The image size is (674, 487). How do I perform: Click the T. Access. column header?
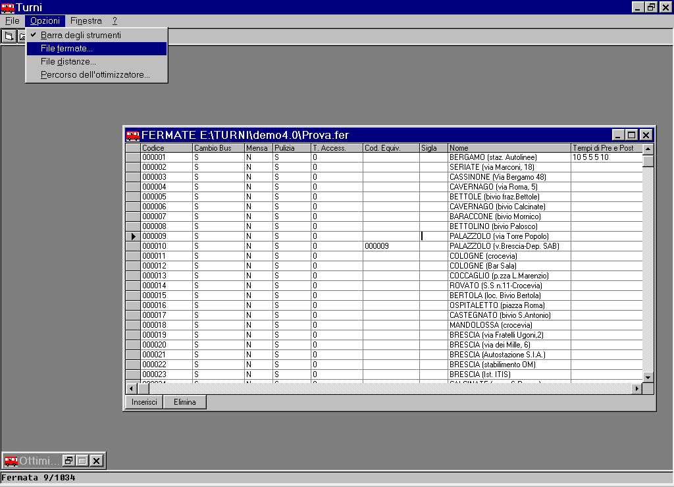[x=337, y=148]
